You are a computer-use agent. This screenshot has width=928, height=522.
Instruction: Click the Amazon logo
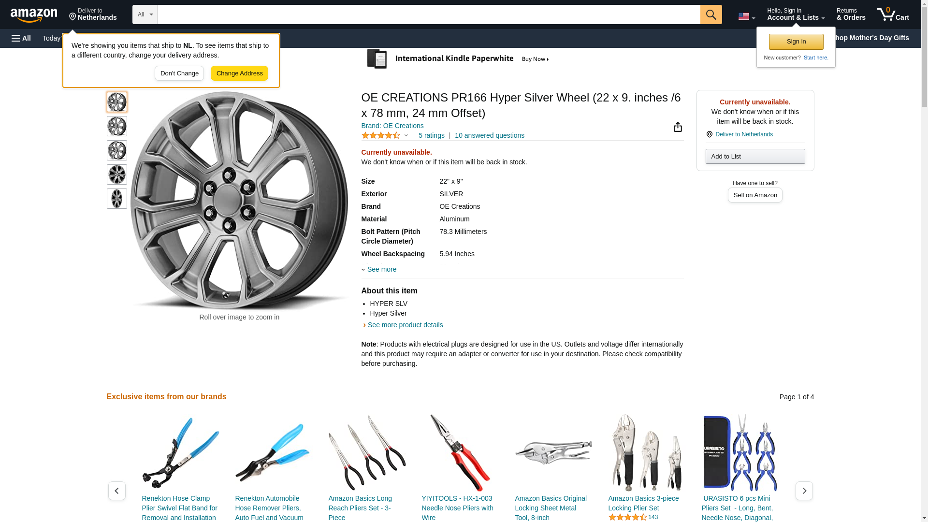click(34, 15)
